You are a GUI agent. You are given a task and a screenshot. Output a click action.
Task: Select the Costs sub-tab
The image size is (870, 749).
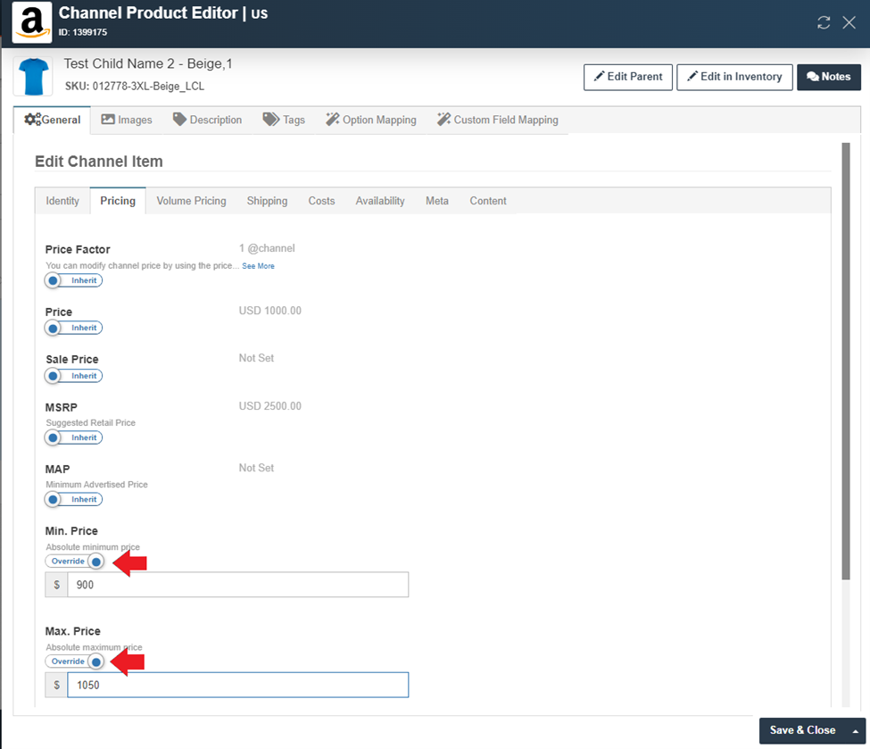(x=321, y=201)
